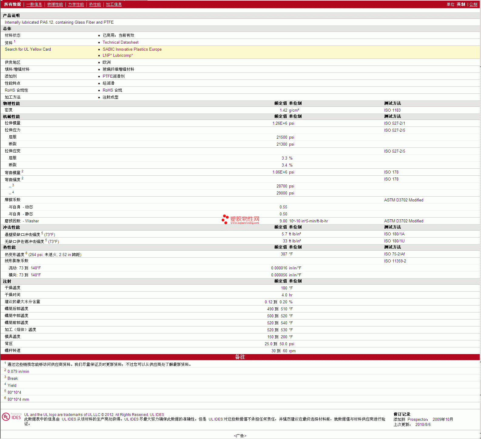Click tensile break stress value 21300
481x439 pixels.
(282, 144)
